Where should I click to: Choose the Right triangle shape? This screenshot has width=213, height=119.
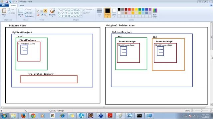coord(59,13)
